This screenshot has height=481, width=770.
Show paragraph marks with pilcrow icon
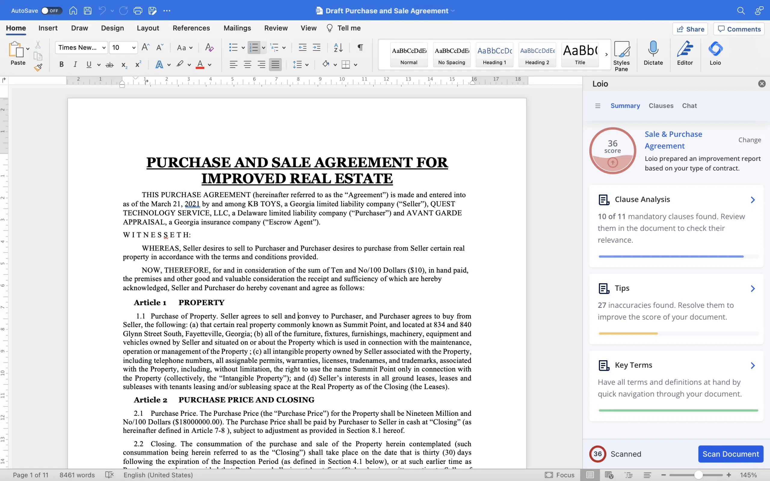click(360, 47)
